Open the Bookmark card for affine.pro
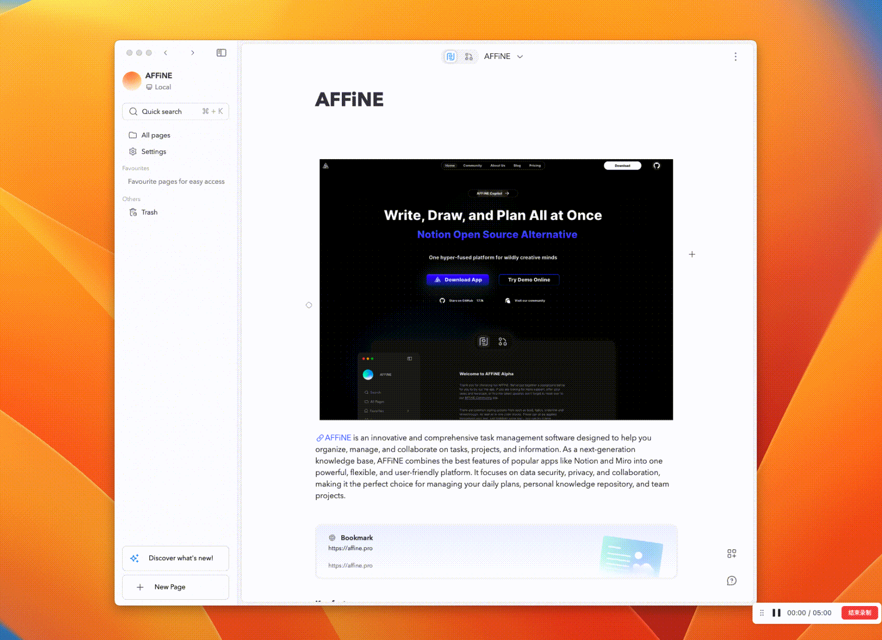882x640 pixels. pyautogui.click(x=496, y=552)
